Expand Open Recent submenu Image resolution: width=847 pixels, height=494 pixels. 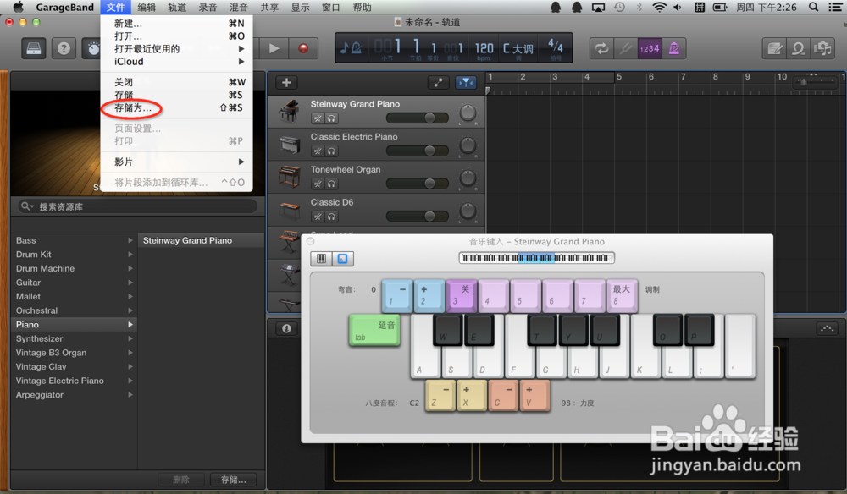coord(177,48)
